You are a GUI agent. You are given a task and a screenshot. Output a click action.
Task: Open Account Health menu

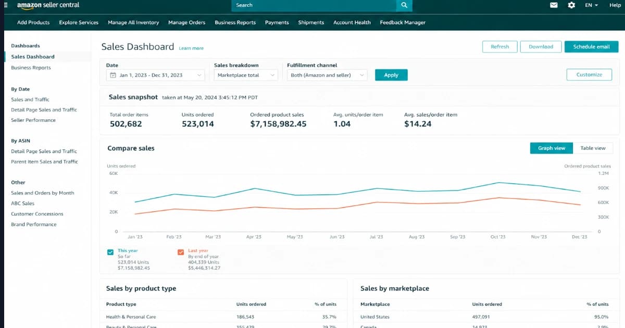tap(352, 22)
